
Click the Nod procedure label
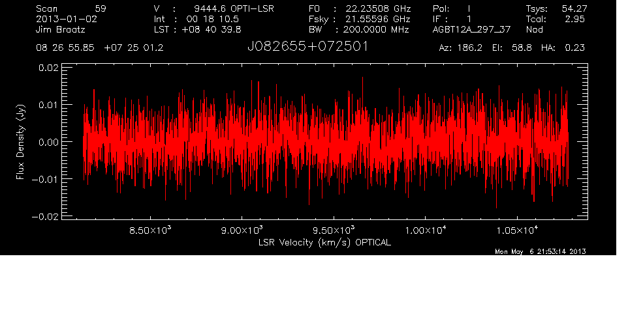click(534, 29)
